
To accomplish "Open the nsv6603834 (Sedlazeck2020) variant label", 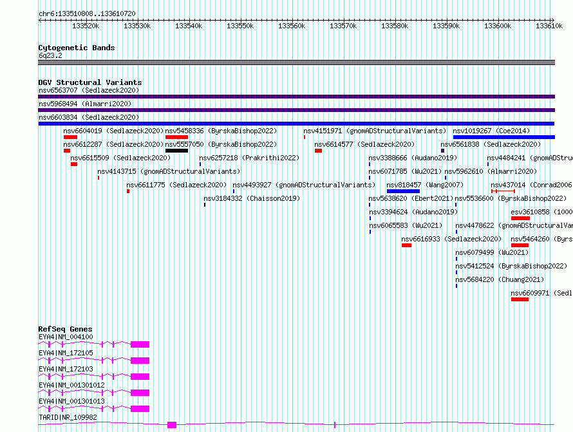I will pos(89,117).
